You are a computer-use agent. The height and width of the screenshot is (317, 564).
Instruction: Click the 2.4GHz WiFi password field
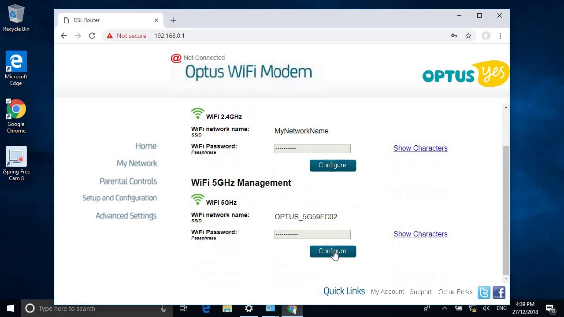point(312,148)
